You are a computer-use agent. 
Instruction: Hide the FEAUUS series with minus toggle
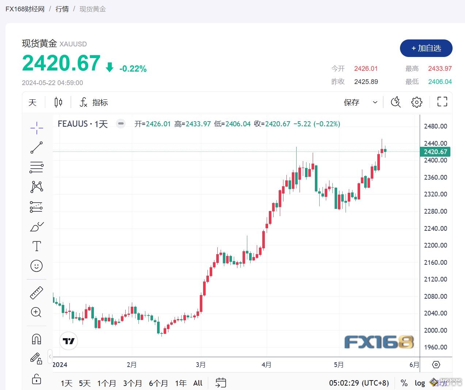coord(121,124)
